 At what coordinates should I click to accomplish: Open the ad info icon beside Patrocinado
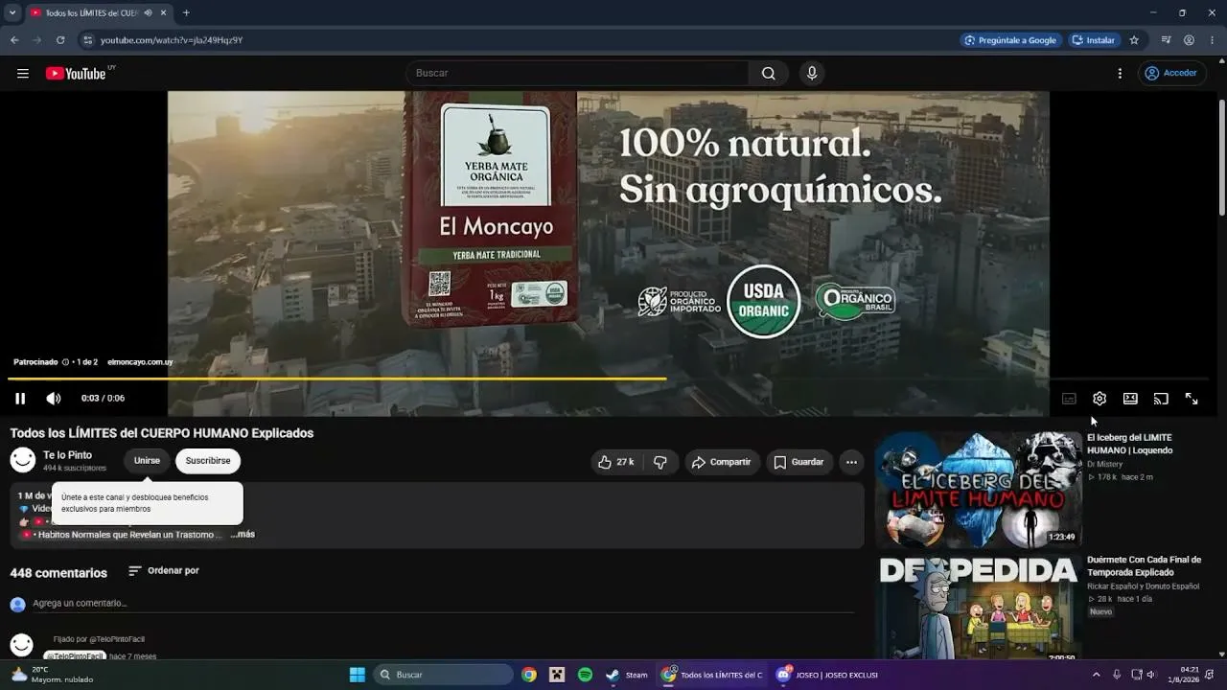click(x=65, y=362)
